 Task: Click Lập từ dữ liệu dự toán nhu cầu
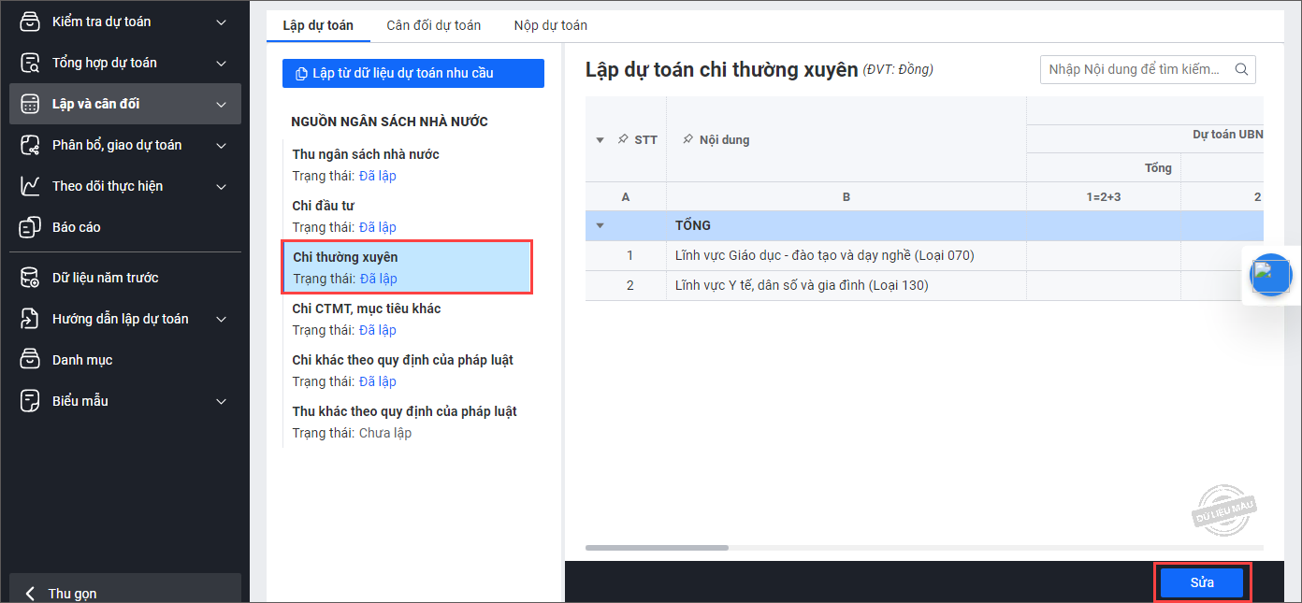(x=412, y=73)
